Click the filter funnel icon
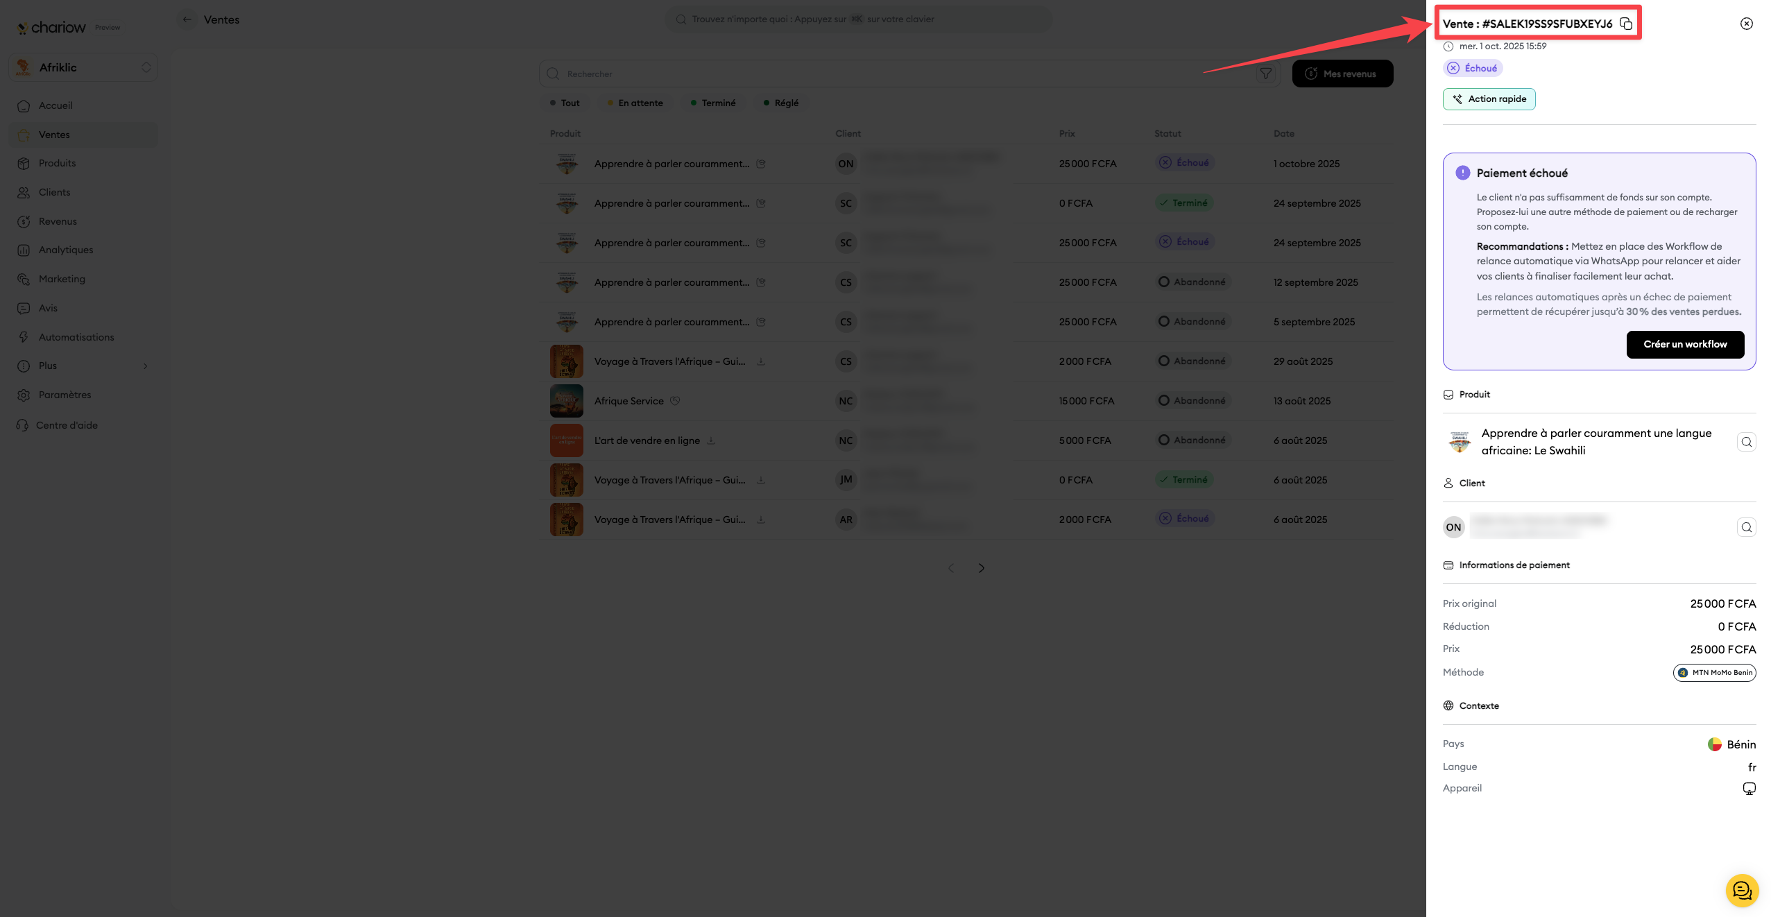 [1265, 74]
